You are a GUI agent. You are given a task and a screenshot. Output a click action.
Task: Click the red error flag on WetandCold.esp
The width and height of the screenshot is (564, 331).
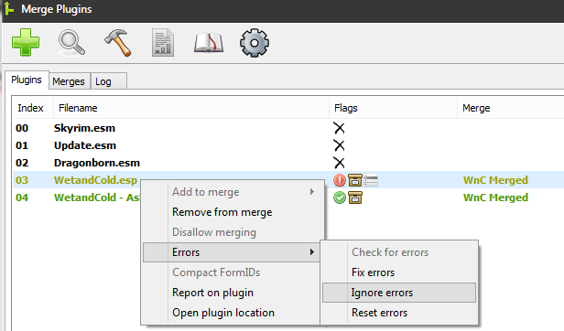pyautogui.click(x=339, y=180)
